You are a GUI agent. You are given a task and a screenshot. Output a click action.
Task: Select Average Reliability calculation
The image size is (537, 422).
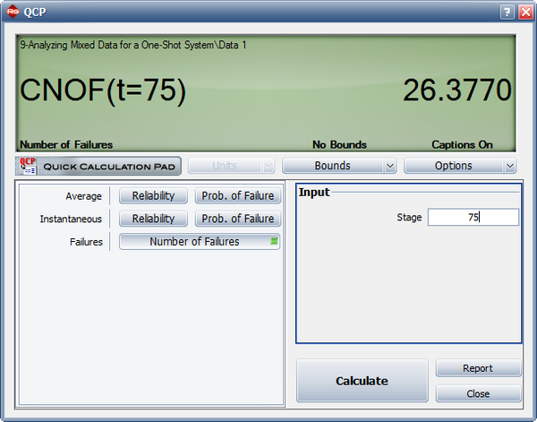(153, 195)
